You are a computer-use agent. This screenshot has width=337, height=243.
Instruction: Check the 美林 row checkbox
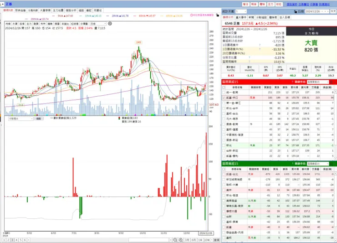point(224,190)
